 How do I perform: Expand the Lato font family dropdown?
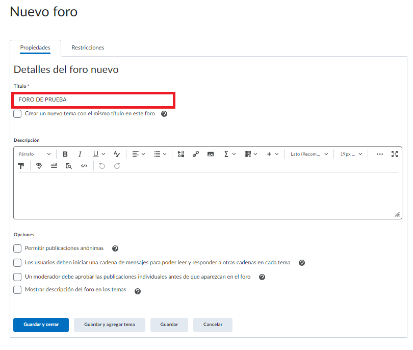point(309,154)
